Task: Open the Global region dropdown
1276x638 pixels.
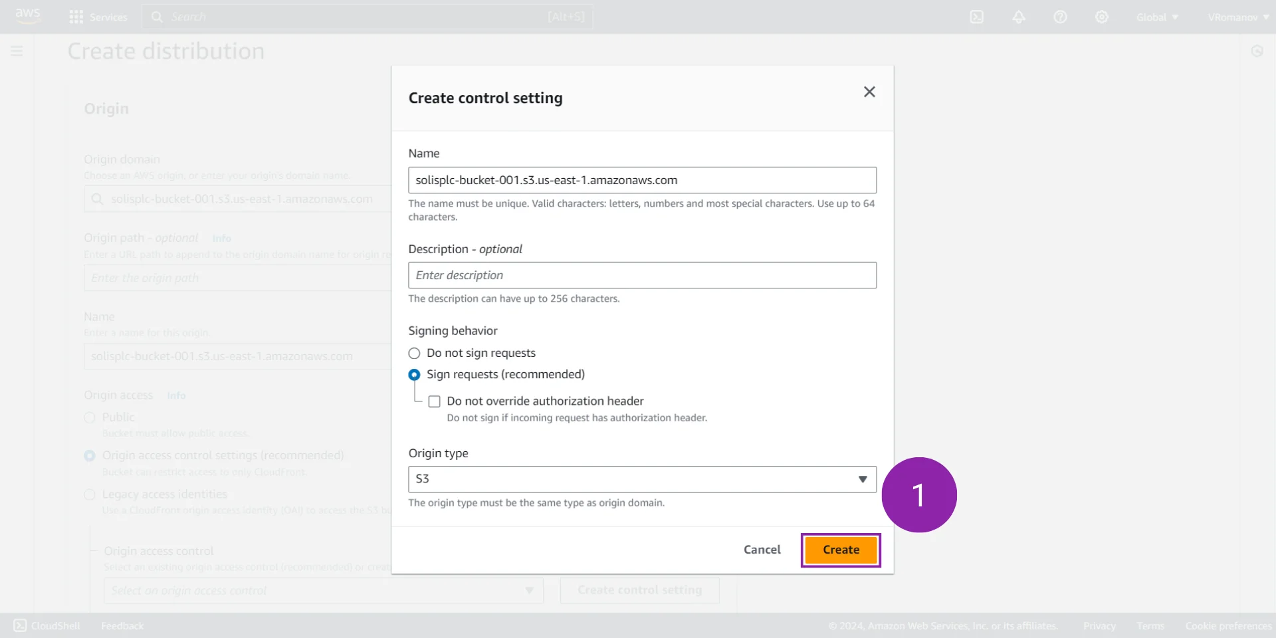Action: pos(1157,17)
